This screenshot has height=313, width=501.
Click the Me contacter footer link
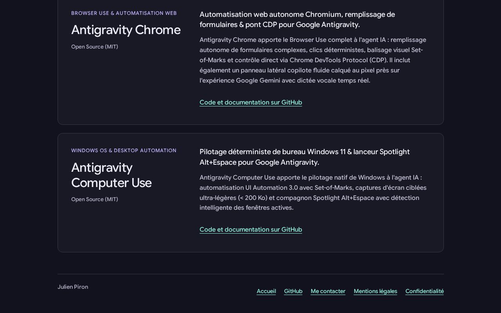click(328, 291)
